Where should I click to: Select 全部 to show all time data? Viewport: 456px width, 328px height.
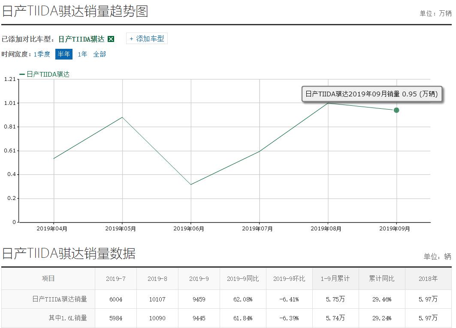click(x=100, y=54)
